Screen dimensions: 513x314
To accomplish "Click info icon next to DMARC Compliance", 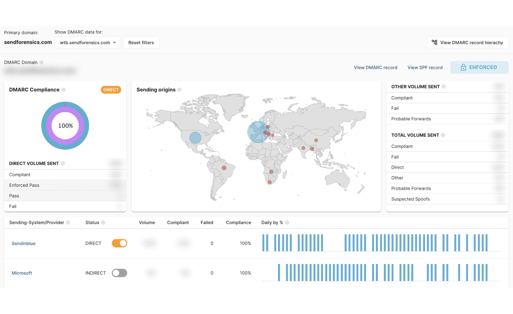I will pyautogui.click(x=63, y=90).
